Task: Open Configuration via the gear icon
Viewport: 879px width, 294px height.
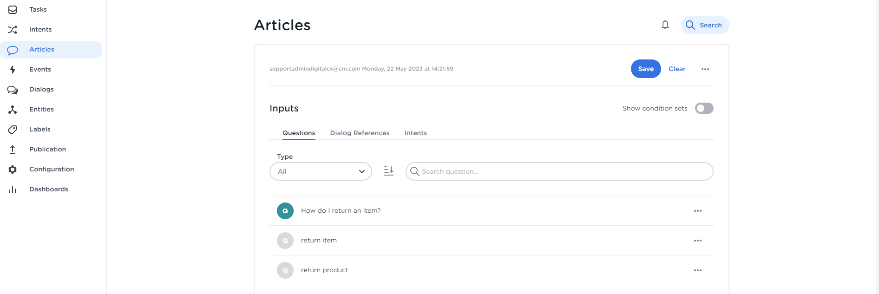Action: coord(13,170)
